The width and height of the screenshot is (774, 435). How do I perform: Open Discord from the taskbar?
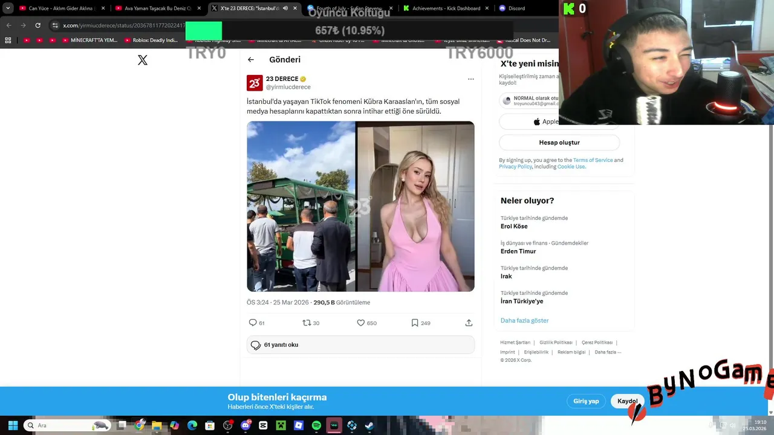tap(246, 425)
